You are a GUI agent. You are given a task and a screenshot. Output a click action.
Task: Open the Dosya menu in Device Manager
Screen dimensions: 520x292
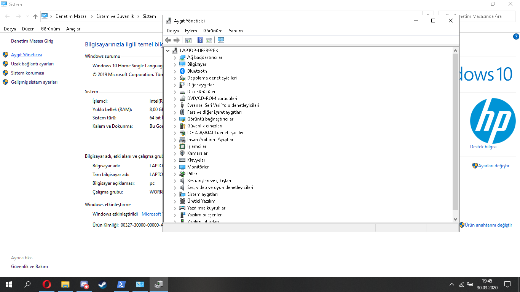pyautogui.click(x=173, y=31)
